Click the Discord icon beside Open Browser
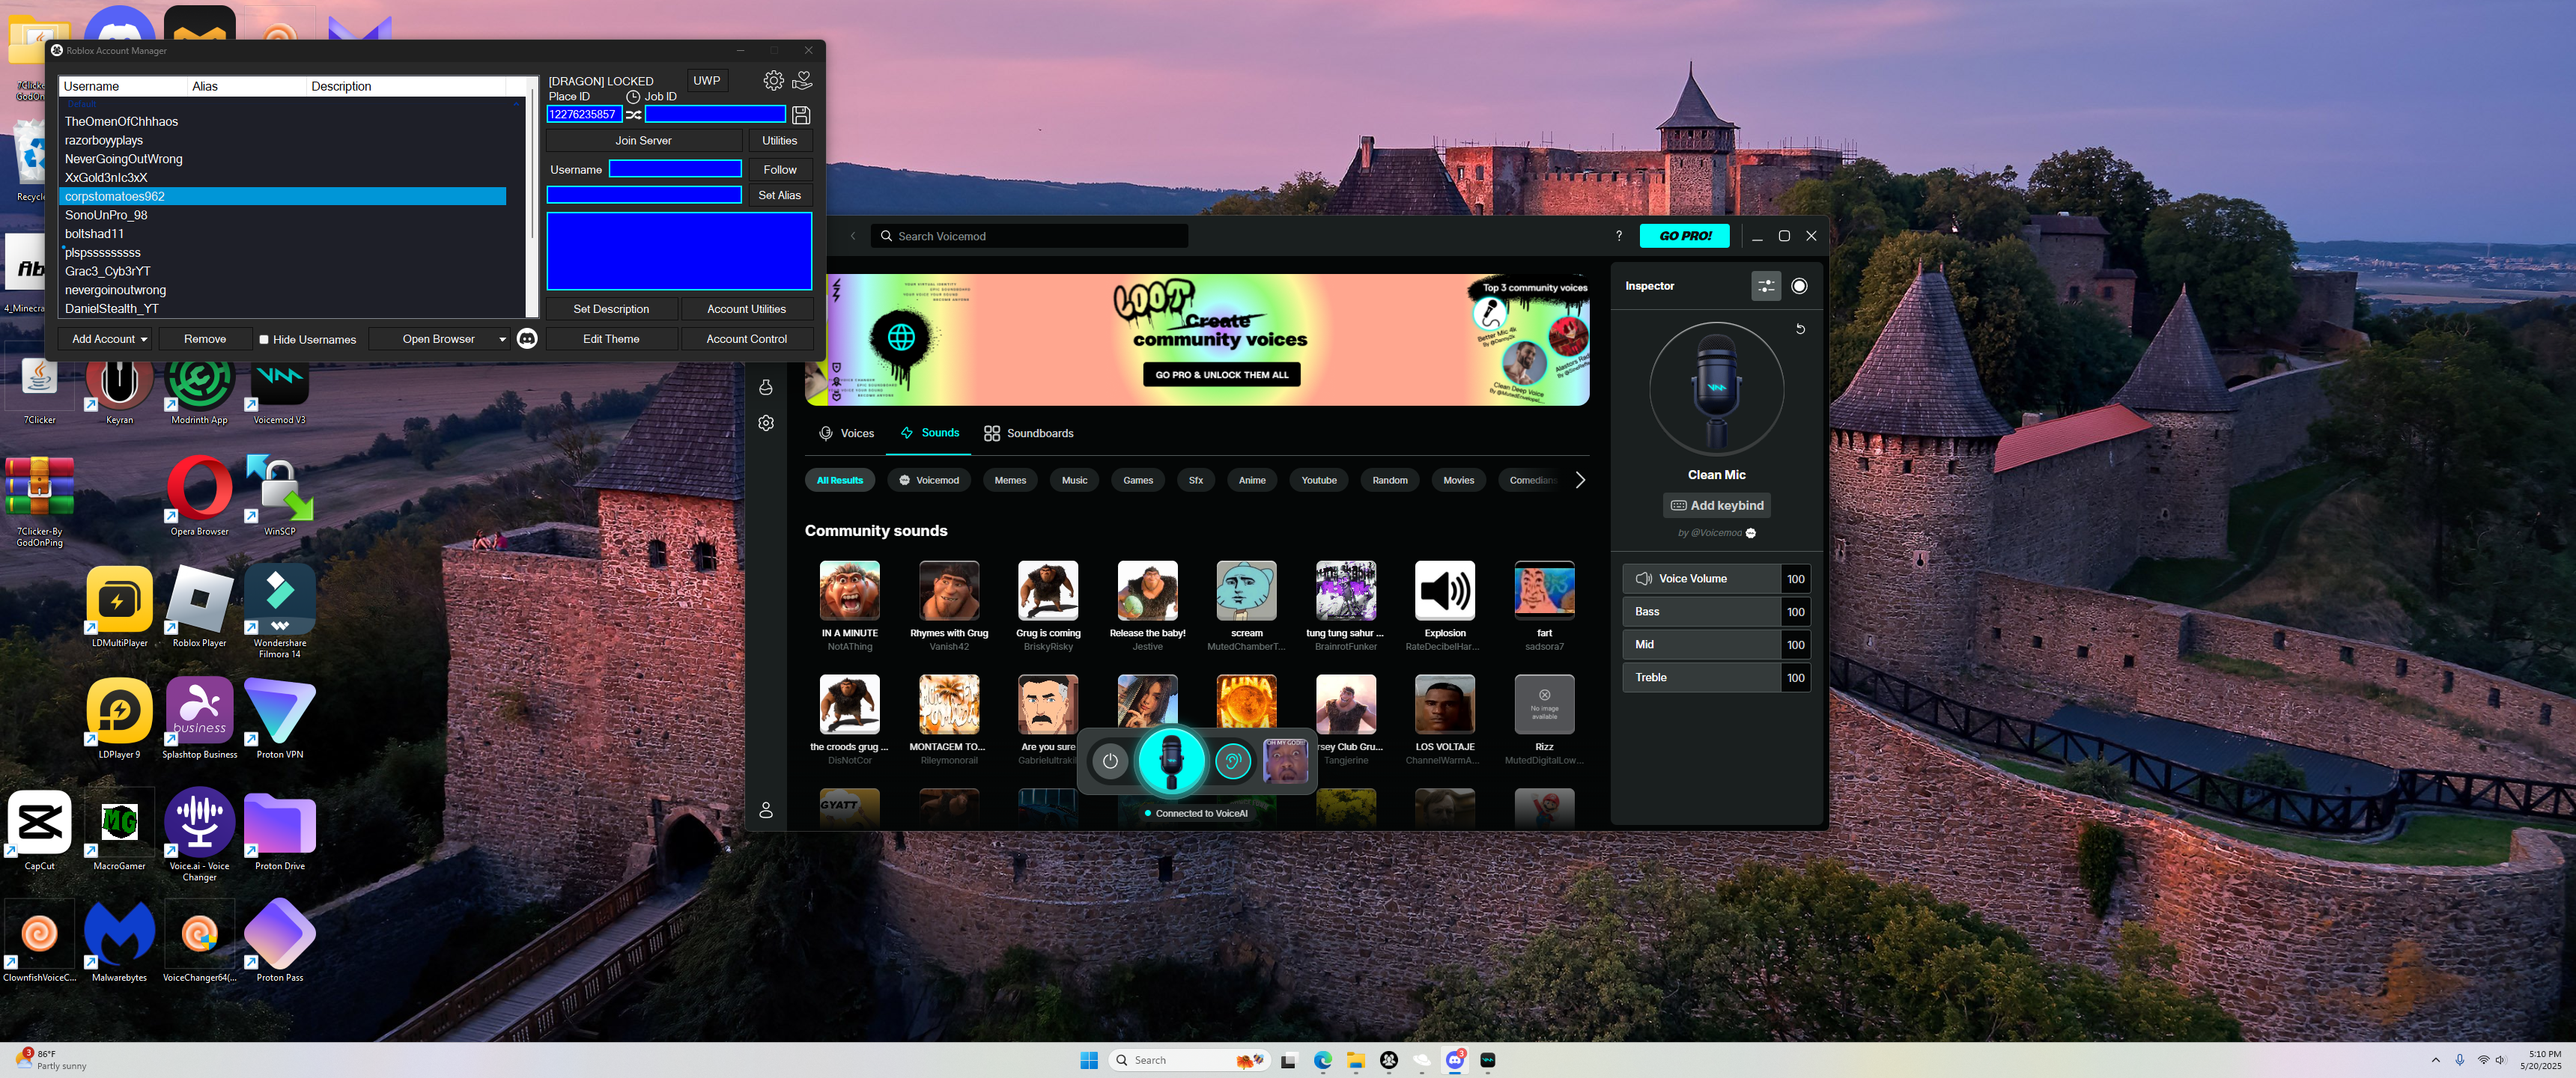The image size is (2576, 1078). pos(527,339)
